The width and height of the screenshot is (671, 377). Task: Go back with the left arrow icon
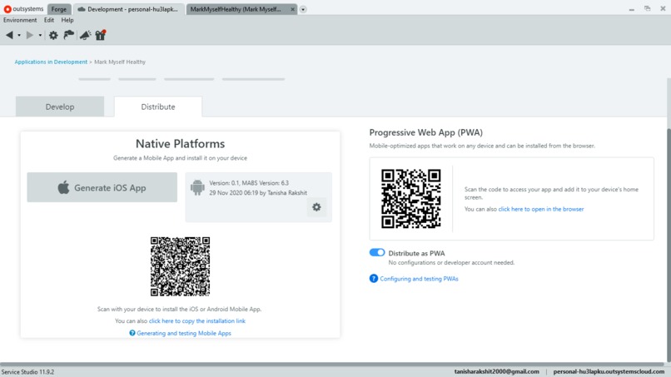[9, 35]
